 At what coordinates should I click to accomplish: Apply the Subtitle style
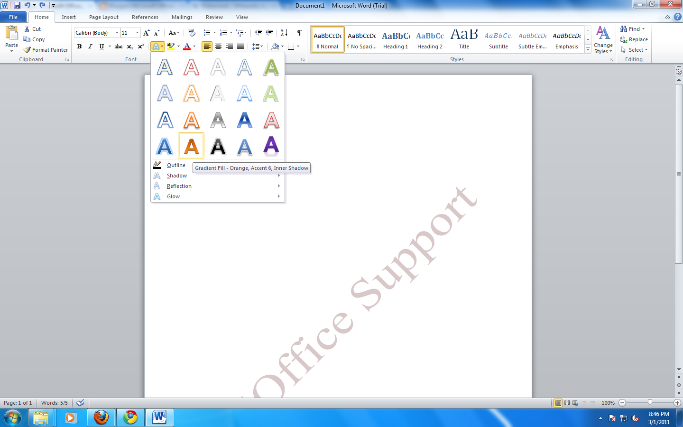coord(498,39)
